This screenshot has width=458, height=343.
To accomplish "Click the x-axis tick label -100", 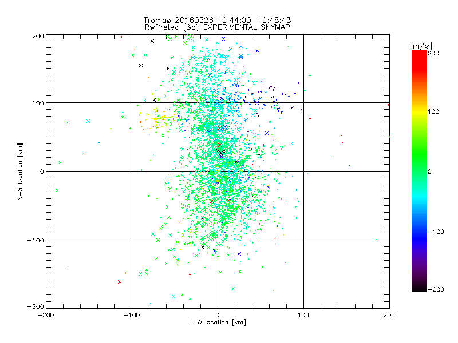I will point(132,315).
